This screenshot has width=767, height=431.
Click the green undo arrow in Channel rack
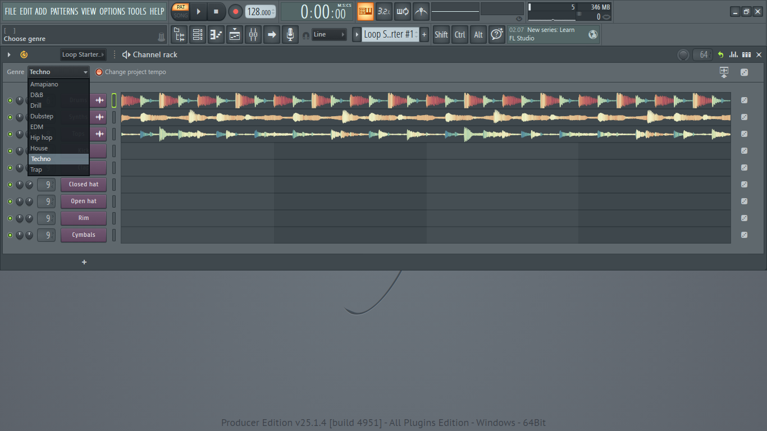[720, 55]
